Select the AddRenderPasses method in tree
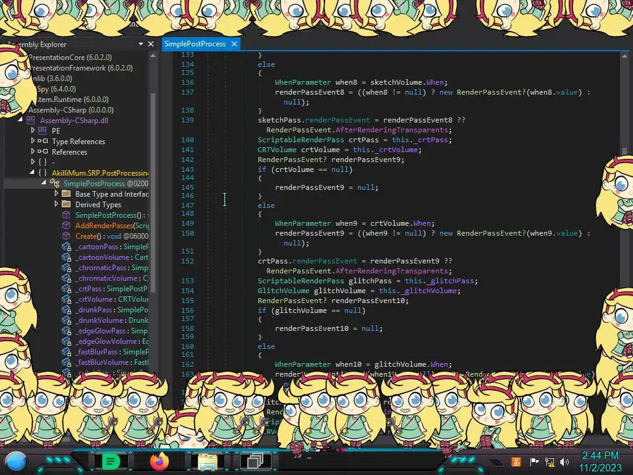The width and height of the screenshot is (633, 475). pos(112,225)
